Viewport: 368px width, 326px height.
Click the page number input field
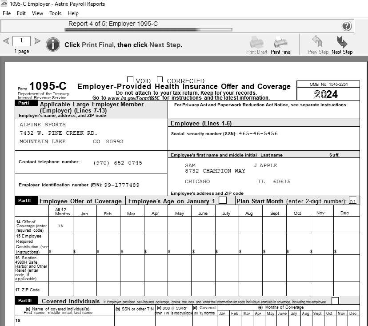click(x=21, y=41)
